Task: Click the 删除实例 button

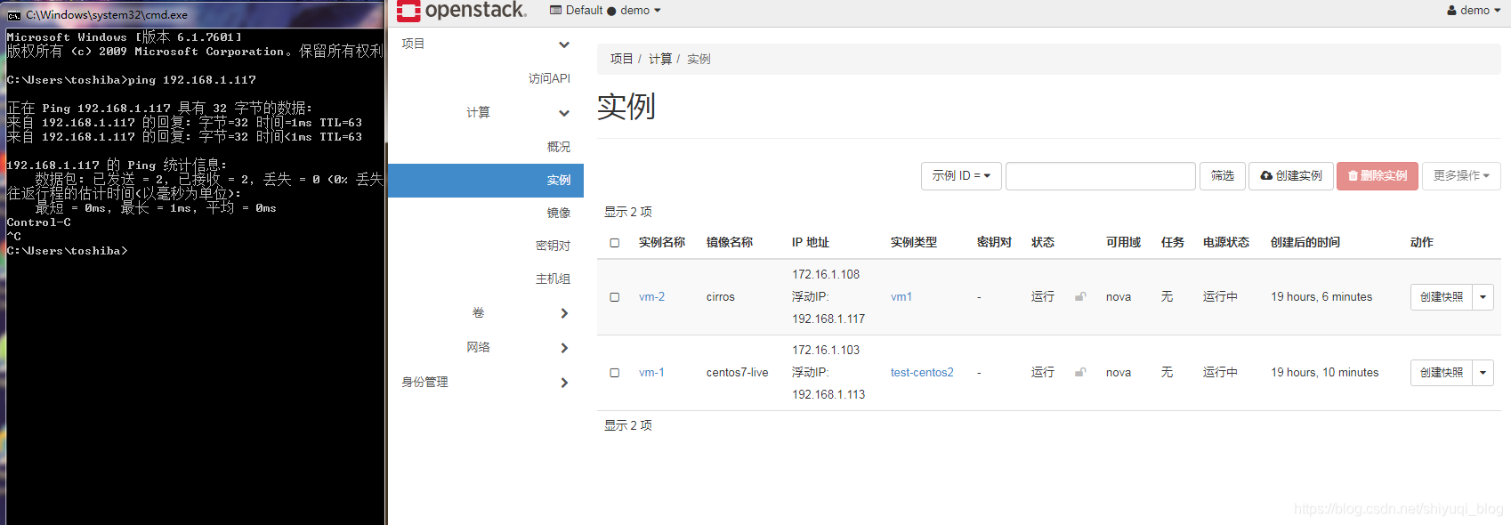Action: pos(1378,176)
